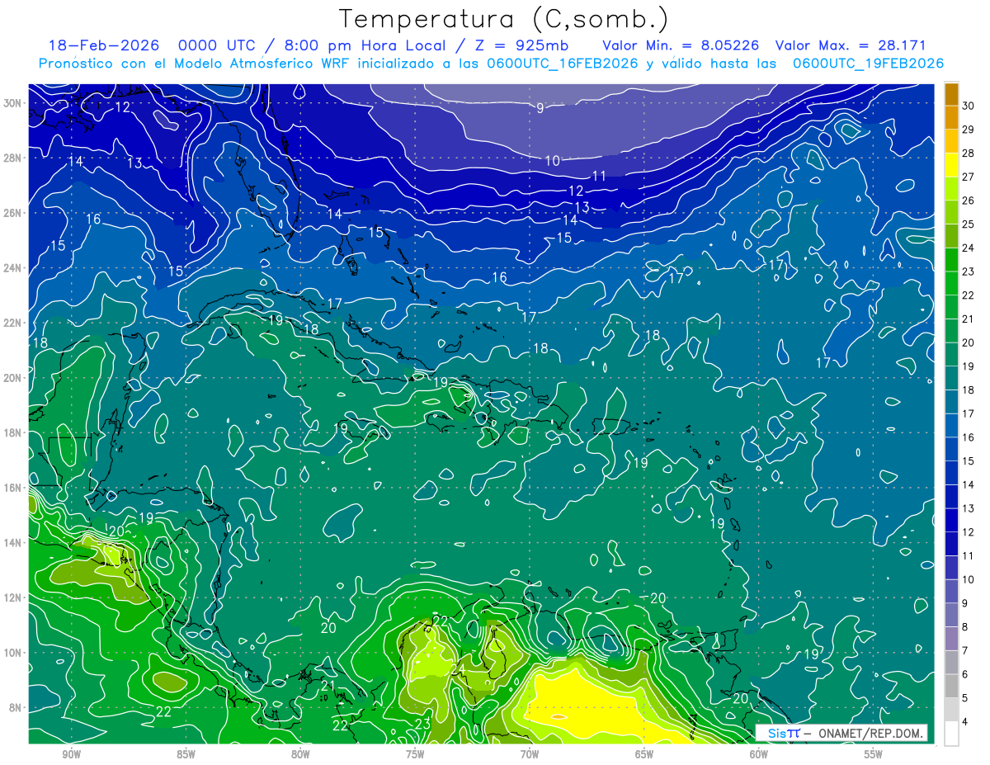Click the "12N" latitude axis label
Viewport: 990px width, 765px height.
(x=14, y=597)
